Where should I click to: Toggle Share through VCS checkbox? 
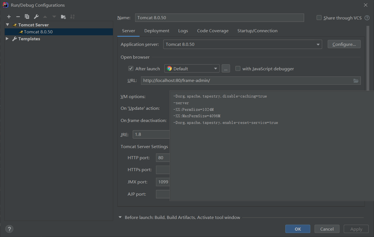pyautogui.click(x=319, y=18)
